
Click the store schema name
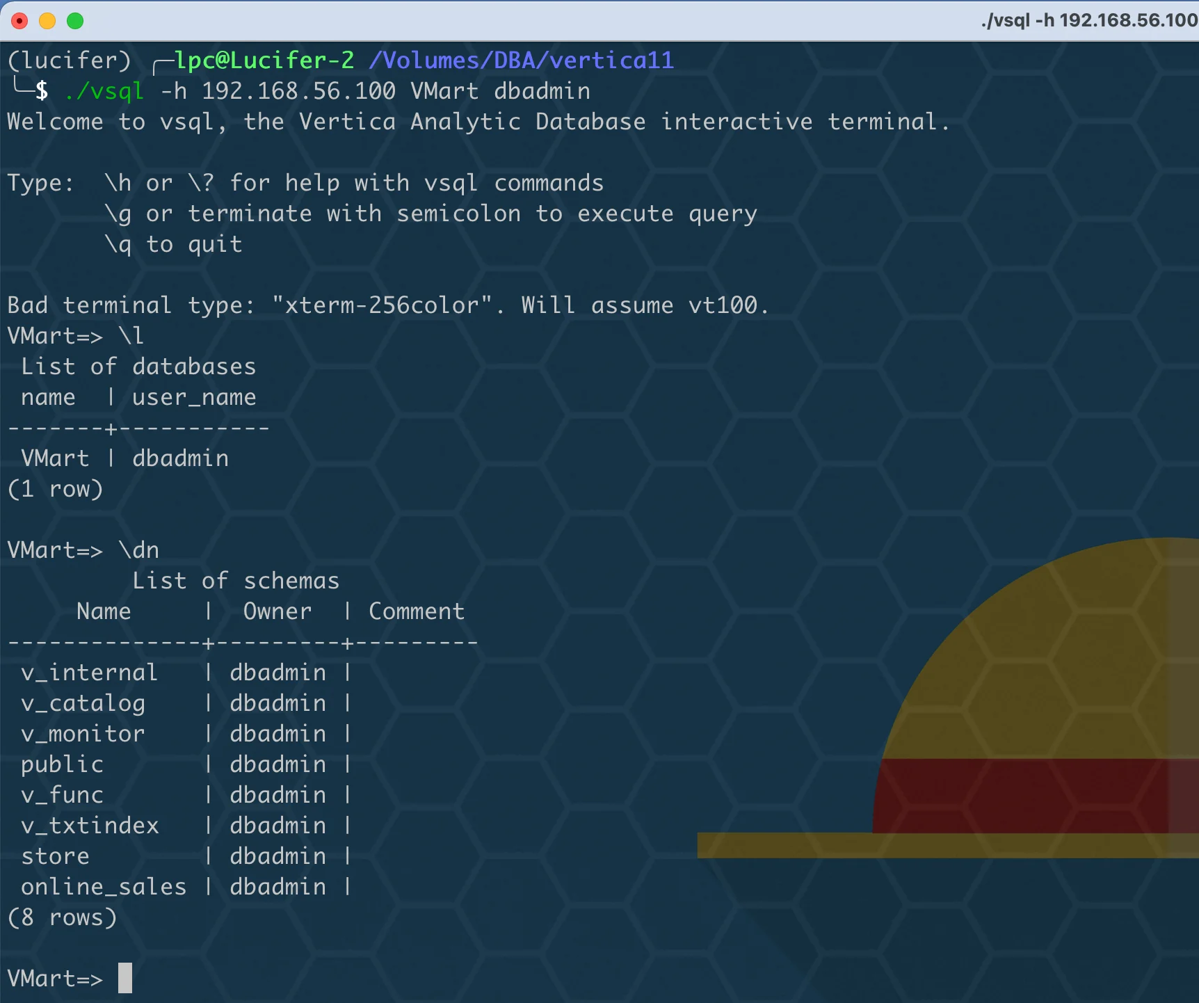[x=55, y=856]
